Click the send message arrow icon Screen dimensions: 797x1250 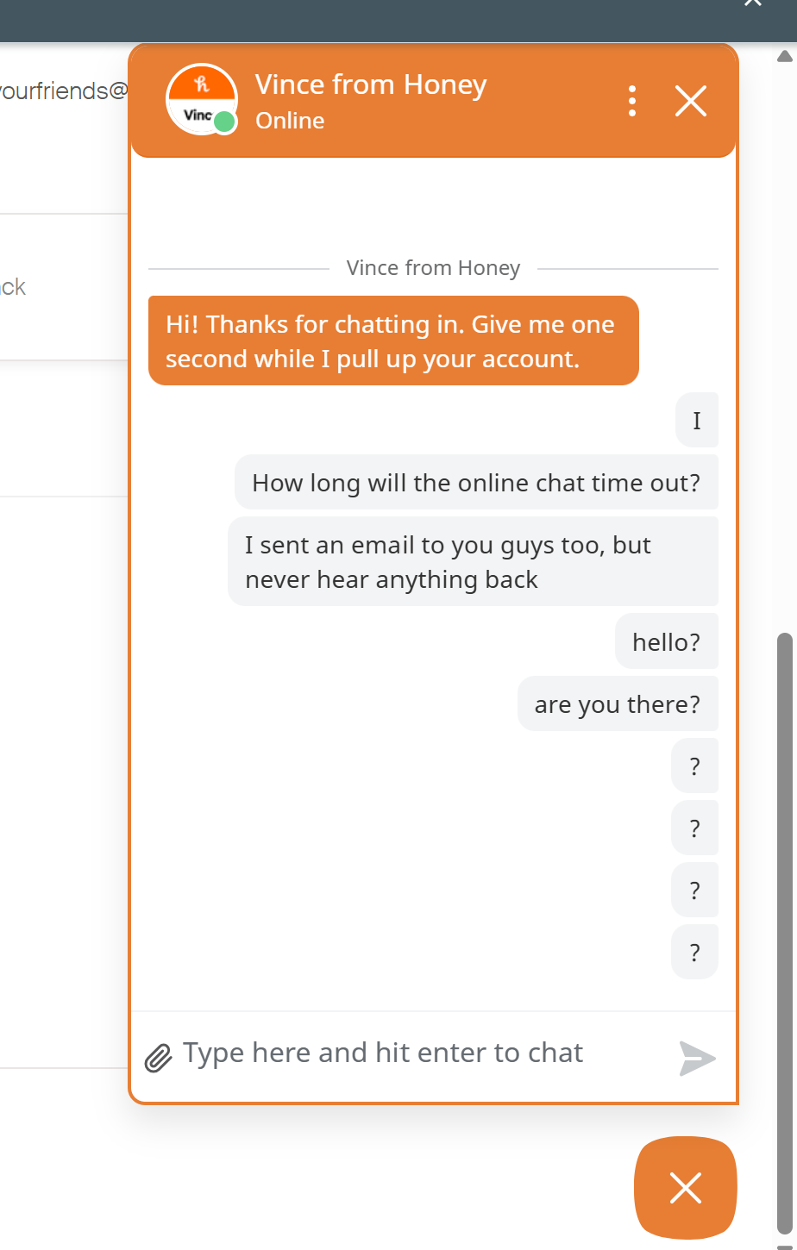pos(697,1058)
